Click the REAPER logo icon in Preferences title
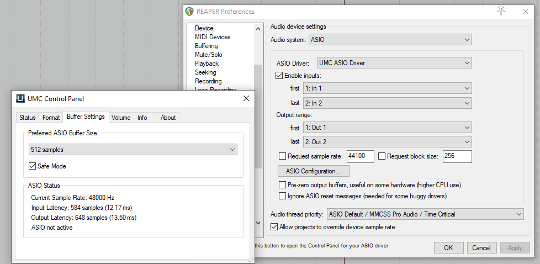Image resolution: width=540 pixels, height=264 pixels. (189, 12)
